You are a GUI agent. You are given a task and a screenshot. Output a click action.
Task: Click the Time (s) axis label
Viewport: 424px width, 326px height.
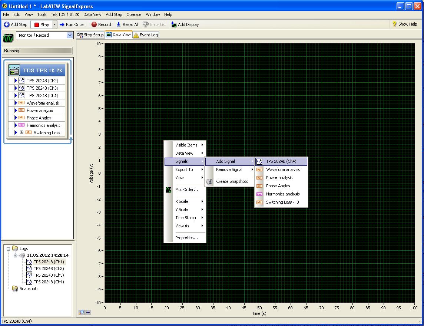(259, 313)
